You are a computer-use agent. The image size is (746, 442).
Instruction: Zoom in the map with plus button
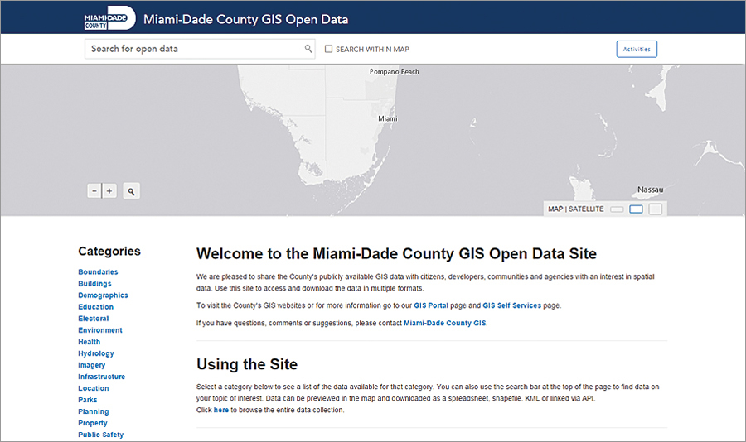point(109,191)
